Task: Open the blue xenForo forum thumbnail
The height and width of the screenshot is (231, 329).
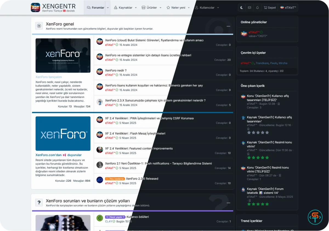Action: tap(63, 134)
